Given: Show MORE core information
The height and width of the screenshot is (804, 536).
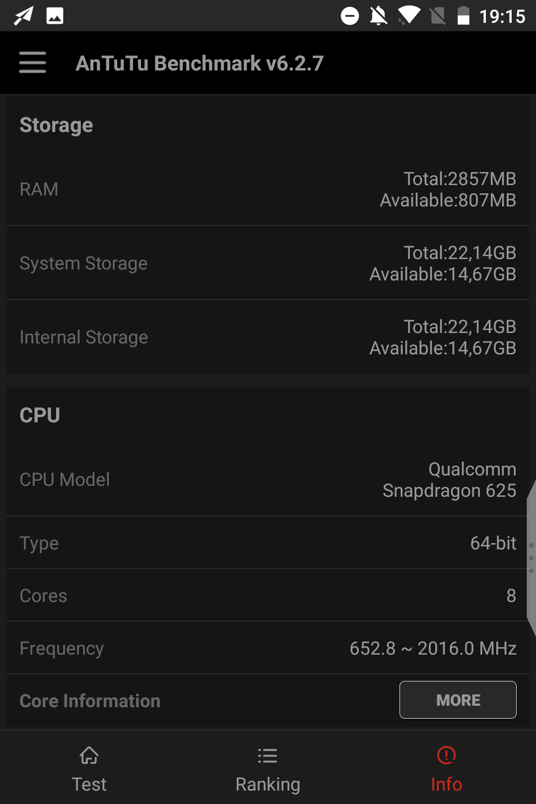Looking at the screenshot, I should click(458, 700).
